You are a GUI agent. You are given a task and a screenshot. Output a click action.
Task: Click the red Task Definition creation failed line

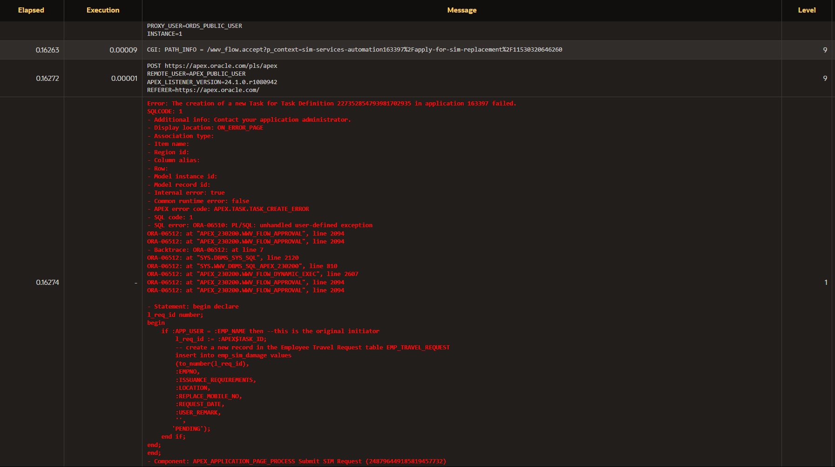coord(331,104)
